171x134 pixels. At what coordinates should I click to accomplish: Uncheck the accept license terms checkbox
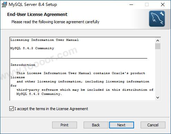[11, 109]
